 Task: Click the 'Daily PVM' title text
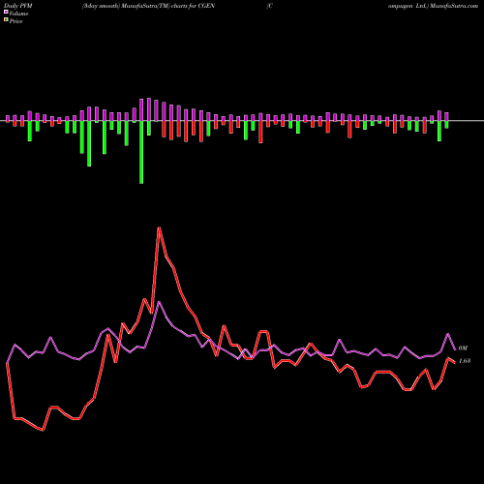click(x=18, y=6)
